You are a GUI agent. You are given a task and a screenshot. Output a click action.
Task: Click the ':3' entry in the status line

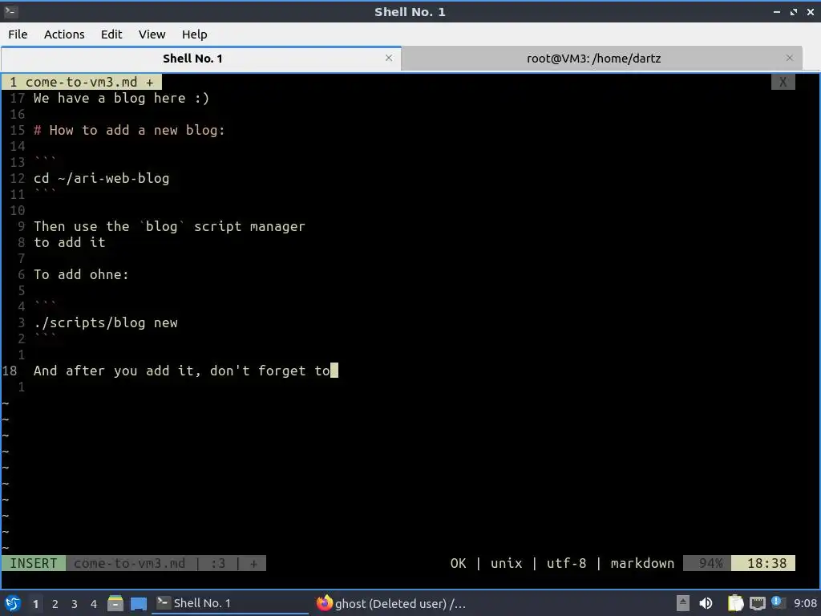pos(218,563)
